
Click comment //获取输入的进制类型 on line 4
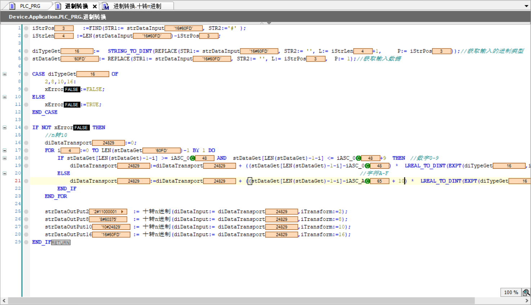click(x=492, y=51)
